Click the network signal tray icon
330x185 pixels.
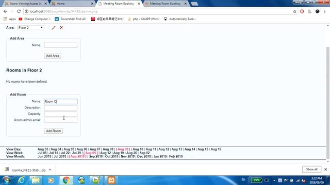(298, 180)
